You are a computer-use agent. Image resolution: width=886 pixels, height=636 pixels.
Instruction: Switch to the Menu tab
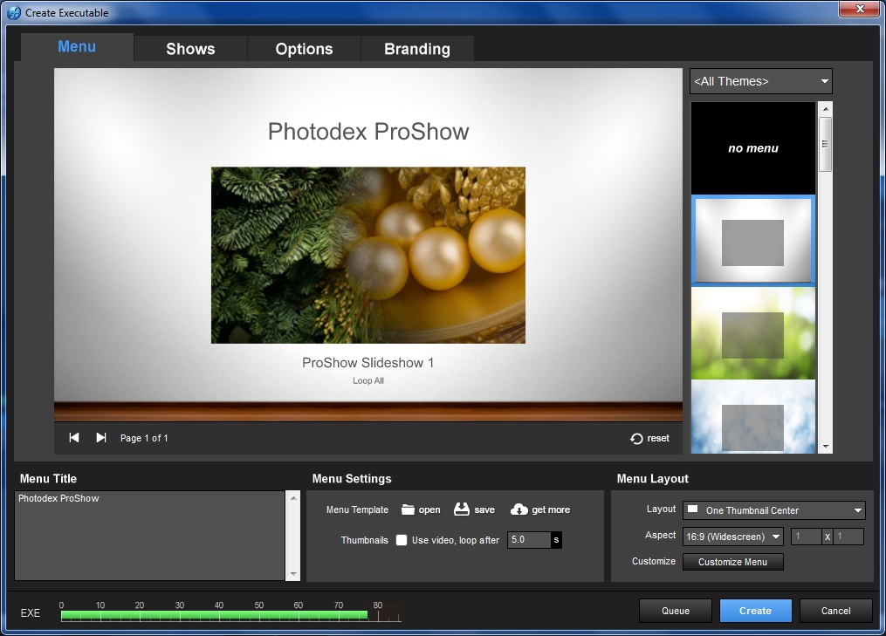pyautogui.click(x=77, y=47)
